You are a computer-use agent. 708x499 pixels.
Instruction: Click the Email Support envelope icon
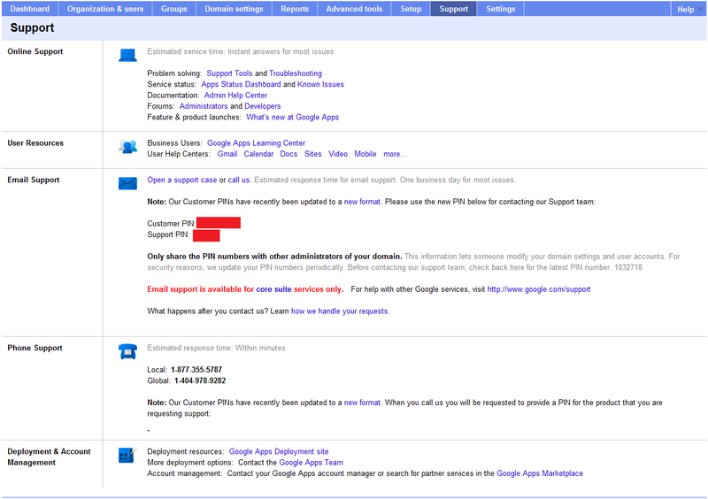click(127, 183)
